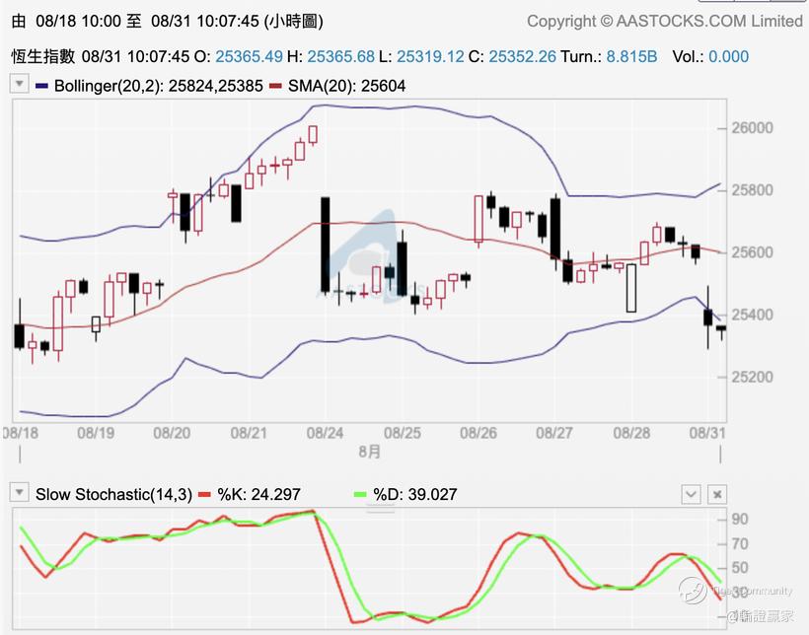The height and width of the screenshot is (635, 809).
Task: Click the turnover value 8.815B
Action: 631,56
